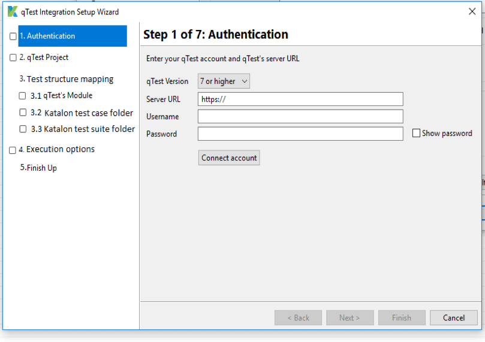Select the 3.1 qTest's Module step
The height and width of the screenshot is (342, 485).
(61, 95)
